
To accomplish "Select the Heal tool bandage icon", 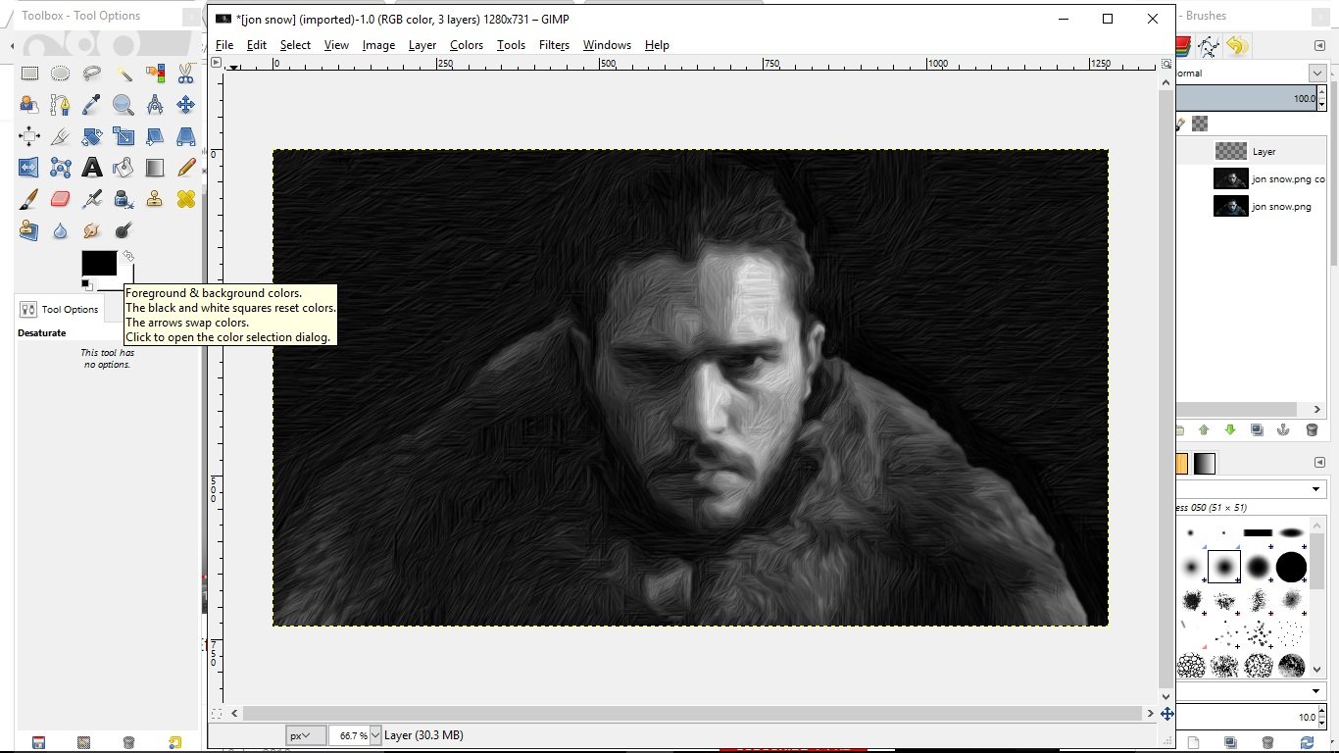I will pos(185,199).
